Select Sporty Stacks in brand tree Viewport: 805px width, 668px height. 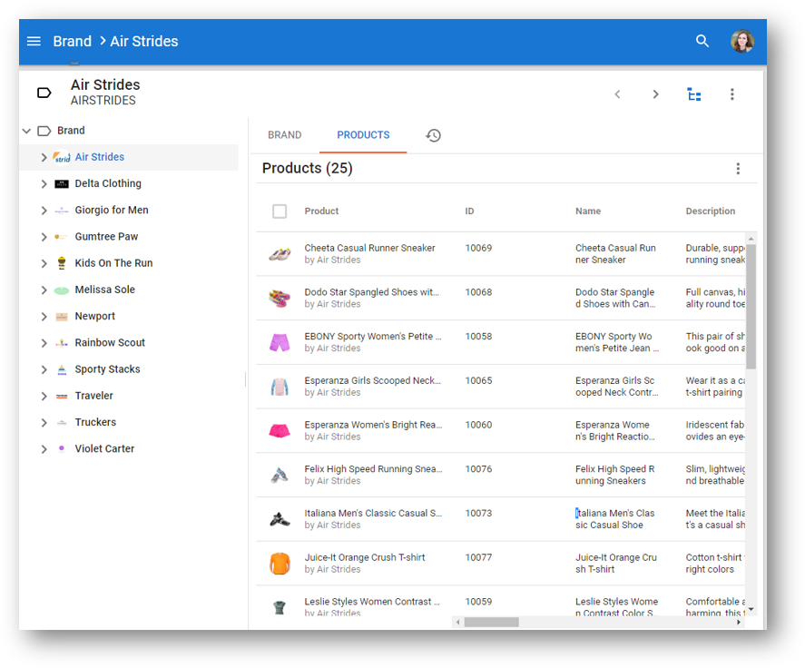(x=107, y=369)
